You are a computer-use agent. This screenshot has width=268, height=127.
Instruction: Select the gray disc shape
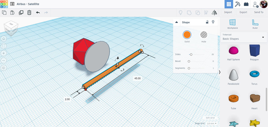click(x=97, y=56)
